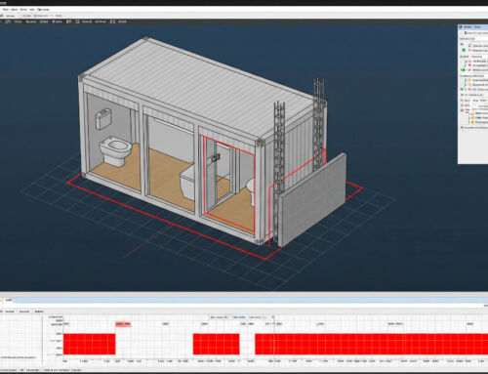This screenshot has height=374, width=488.
Task: Click the right panel's title bar icon
Action: (x=461, y=27)
